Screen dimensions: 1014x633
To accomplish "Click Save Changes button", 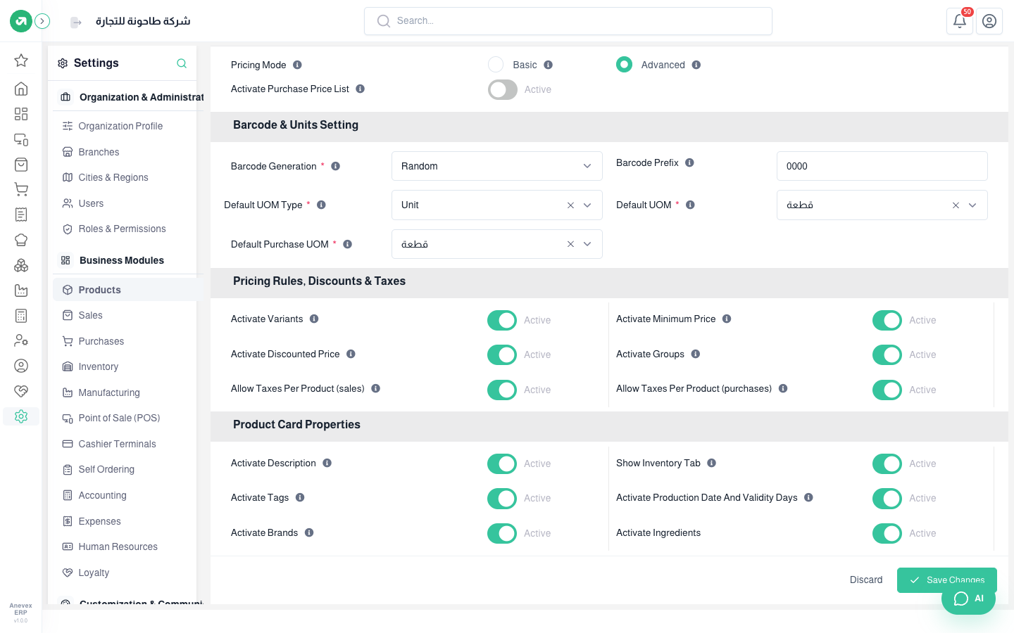I will click(x=947, y=580).
